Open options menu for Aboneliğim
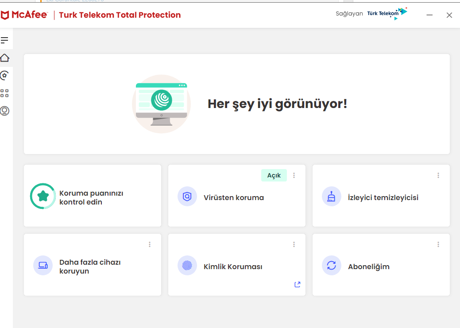The height and width of the screenshot is (328, 460). point(438,244)
